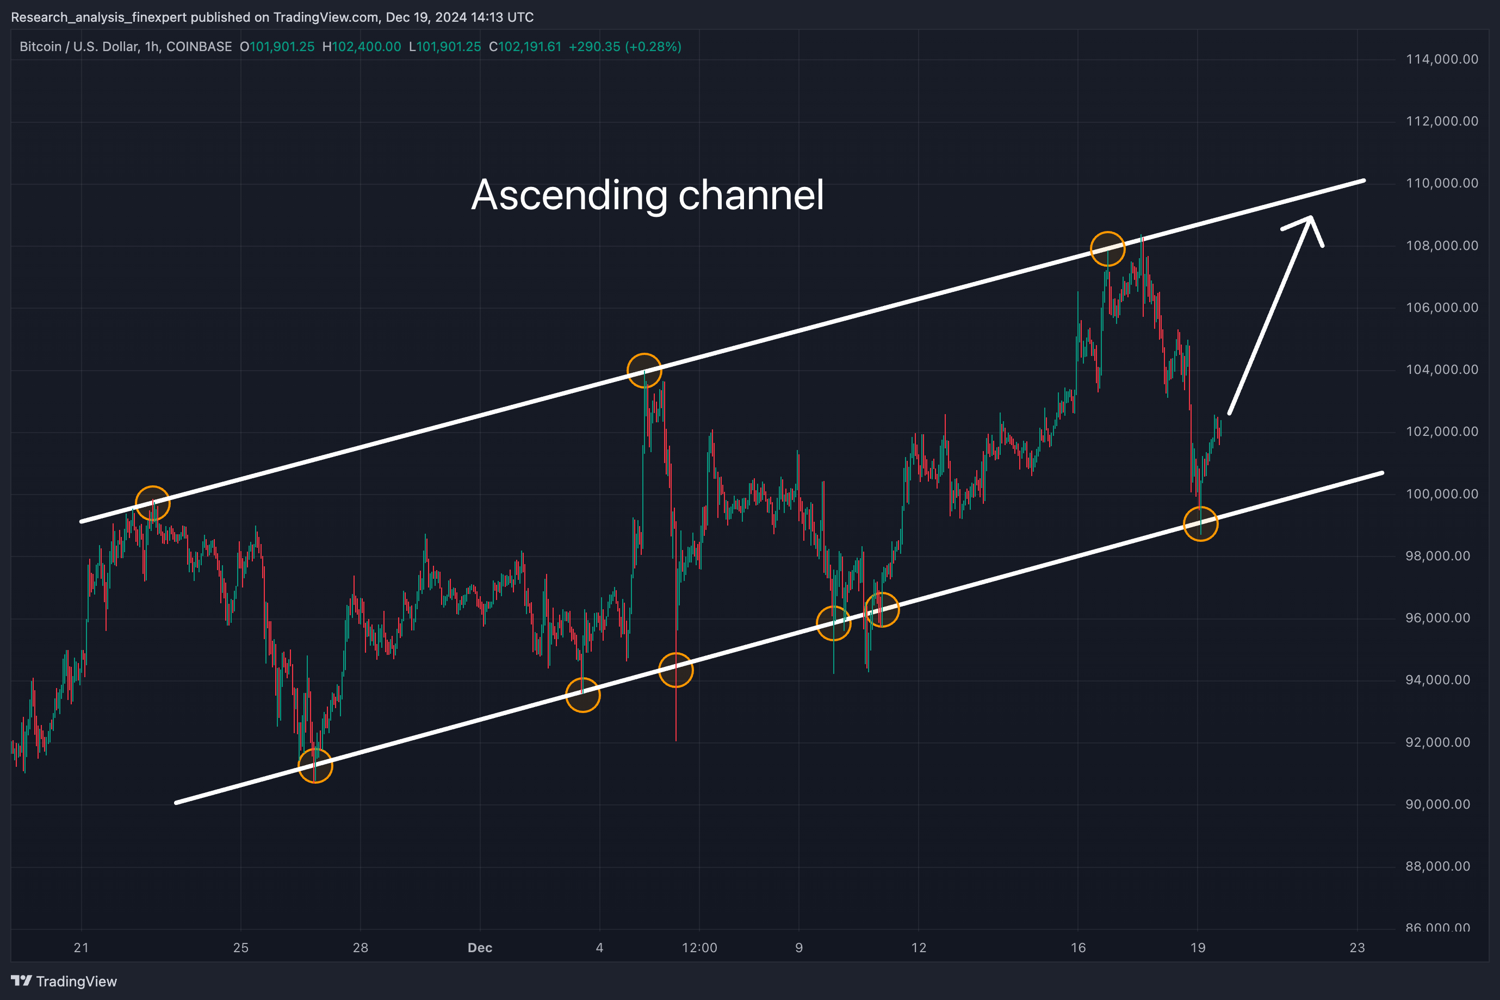Click the 94,000.00 price axis label
Viewport: 1500px width, 1000px height.
coord(1438,680)
